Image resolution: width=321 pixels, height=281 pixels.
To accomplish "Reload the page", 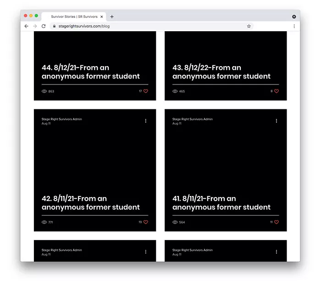I will 44,26.
